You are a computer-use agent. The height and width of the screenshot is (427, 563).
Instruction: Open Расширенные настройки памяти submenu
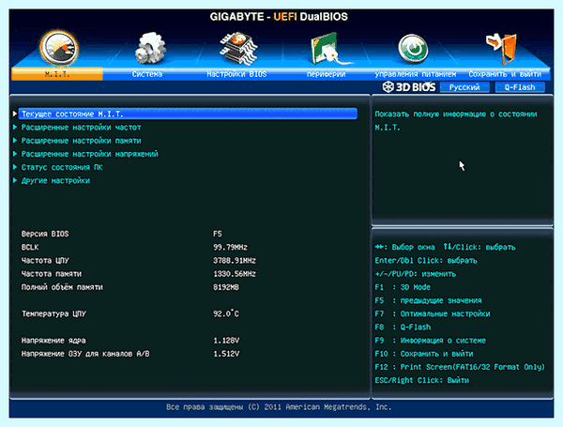click(81, 141)
